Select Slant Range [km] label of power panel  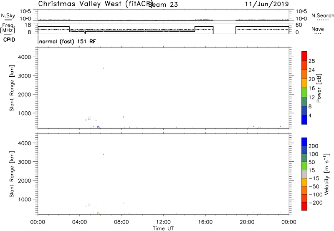[x=12, y=88]
